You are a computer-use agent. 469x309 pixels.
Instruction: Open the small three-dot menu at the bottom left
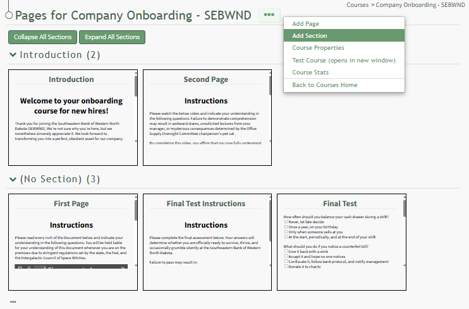(13, 302)
